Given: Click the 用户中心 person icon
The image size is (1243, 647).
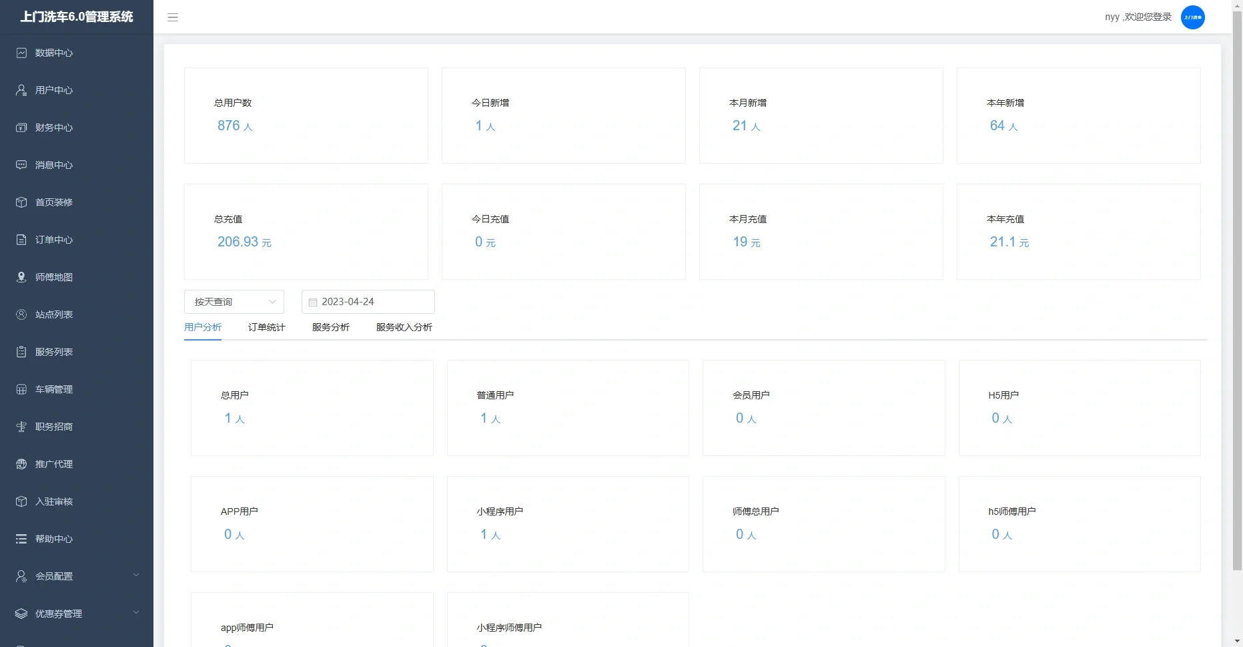Looking at the screenshot, I should (x=21, y=90).
